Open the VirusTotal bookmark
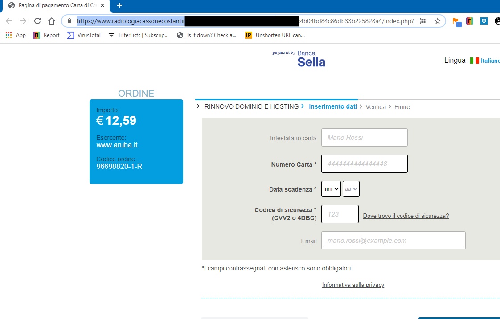The height and width of the screenshot is (319, 500). [x=84, y=35]
